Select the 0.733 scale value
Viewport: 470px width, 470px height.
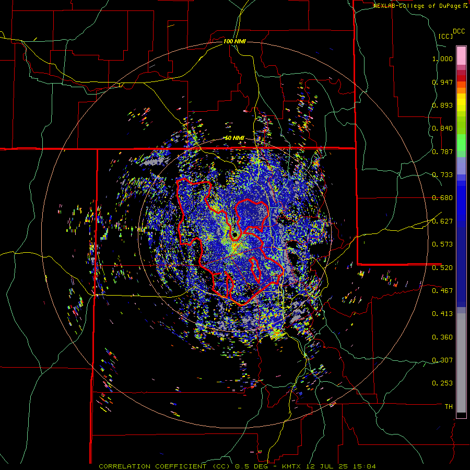[442, 175]
